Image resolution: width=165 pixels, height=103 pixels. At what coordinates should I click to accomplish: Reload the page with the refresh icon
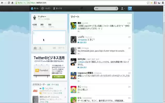(x=9, y=3)
